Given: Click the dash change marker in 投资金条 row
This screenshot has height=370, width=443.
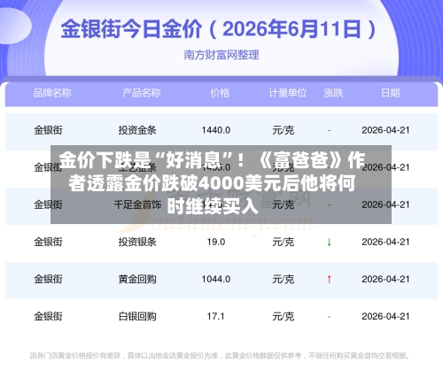Looking at the screenshot, I should (x=330, y=130).
